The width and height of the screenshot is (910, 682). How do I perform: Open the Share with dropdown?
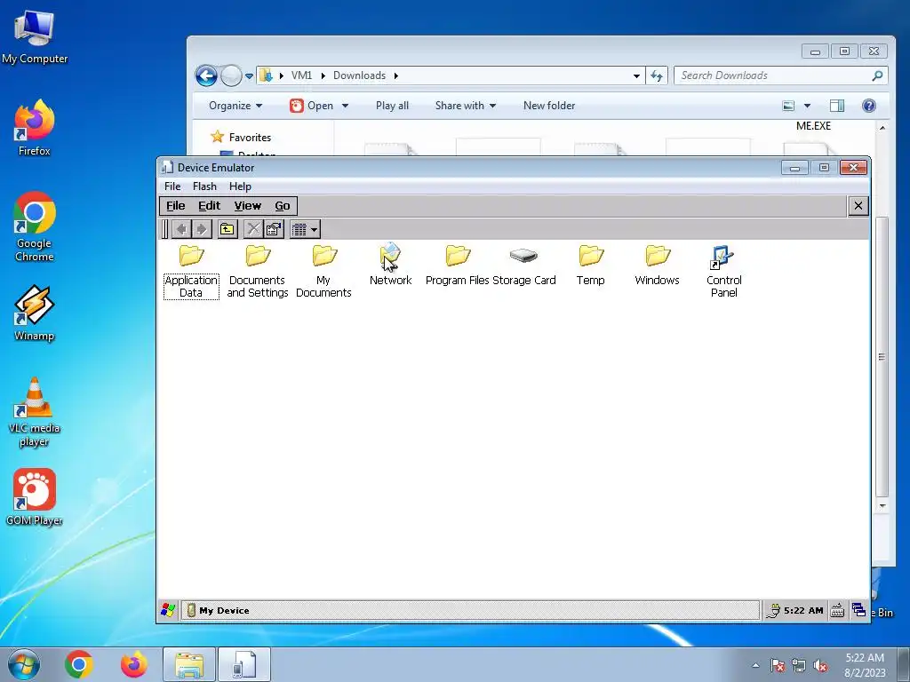pos(466,106)
